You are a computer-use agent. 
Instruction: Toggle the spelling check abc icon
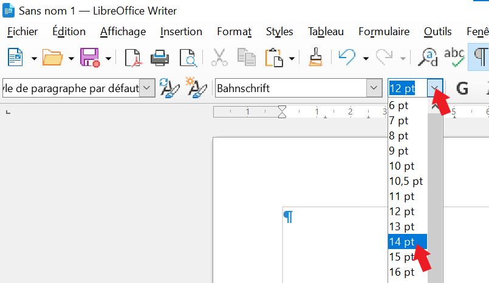point(454,58)
